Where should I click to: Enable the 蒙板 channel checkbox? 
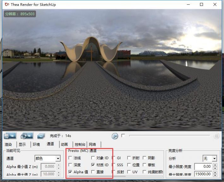[x=144, y=165]
